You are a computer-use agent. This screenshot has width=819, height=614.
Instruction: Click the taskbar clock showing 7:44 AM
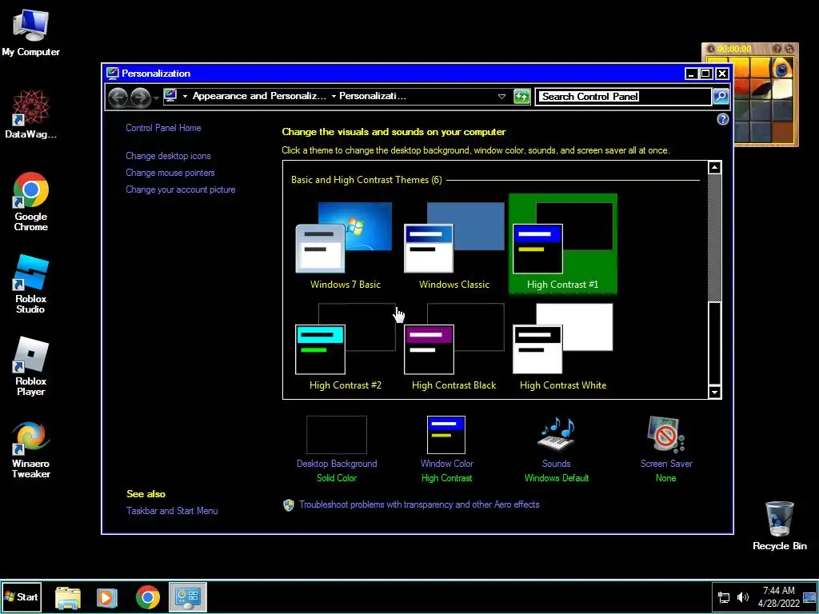[x=778, y=596]
